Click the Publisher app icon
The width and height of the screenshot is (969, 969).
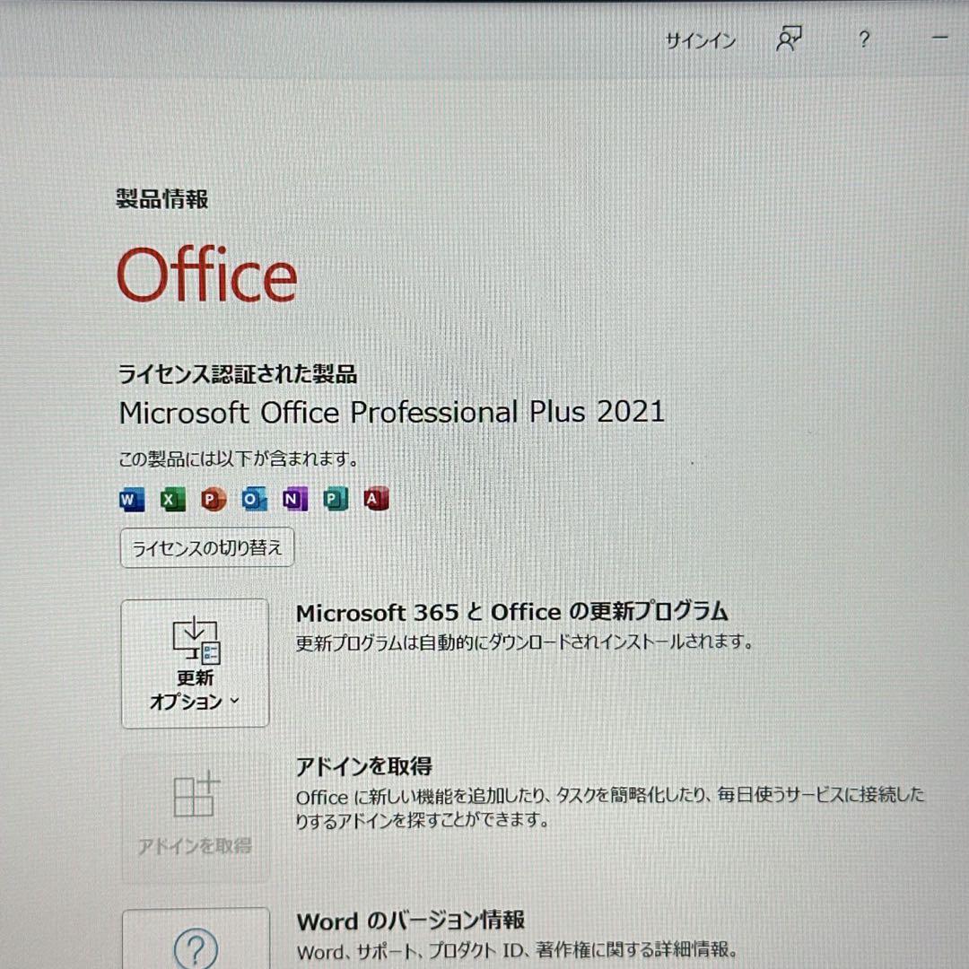click(336, 500)
